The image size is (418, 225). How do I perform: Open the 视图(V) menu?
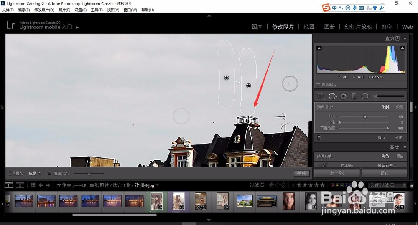coord(113,10)
